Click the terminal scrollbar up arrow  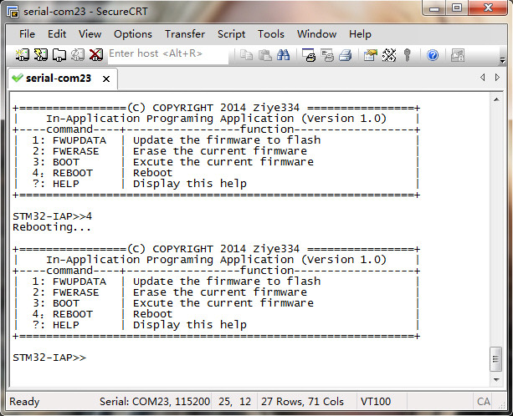[x=496, y=99]
